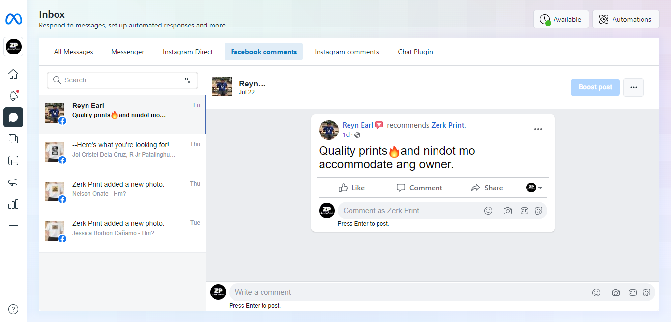The height and width of the screenshot is (322, 671).
Task: Open the Zerk Print page avatar in sidebar
Action: [x=13, y=47]
